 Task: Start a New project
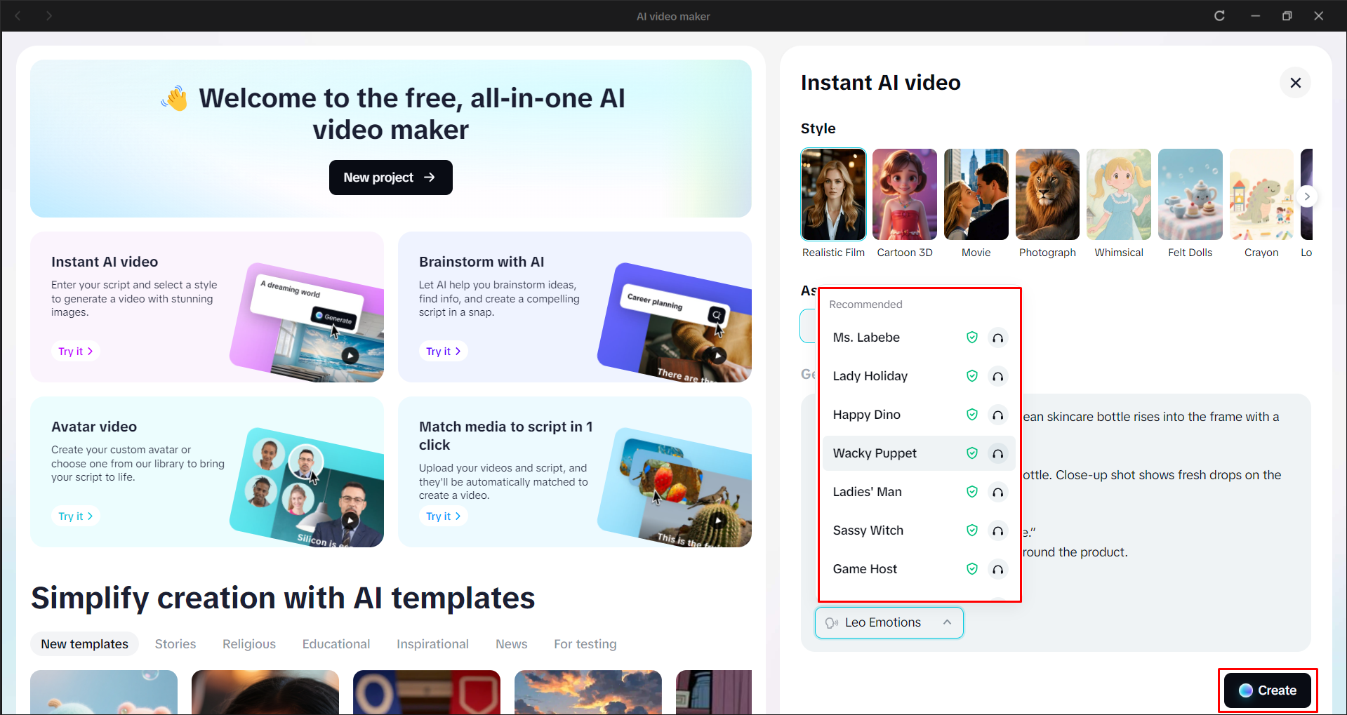[x=390, y=178]
